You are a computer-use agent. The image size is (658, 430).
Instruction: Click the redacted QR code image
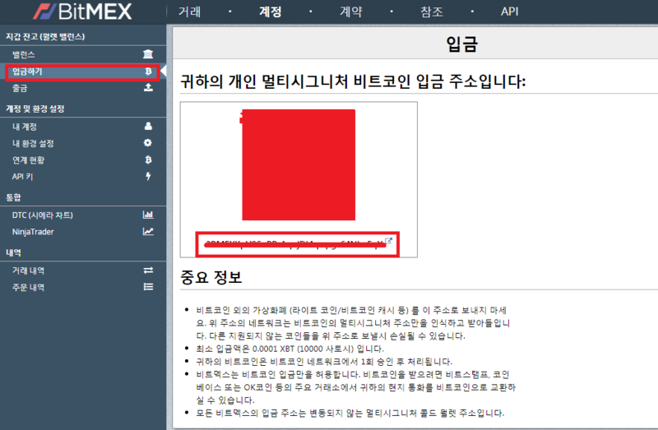click(x=299, y=165)
